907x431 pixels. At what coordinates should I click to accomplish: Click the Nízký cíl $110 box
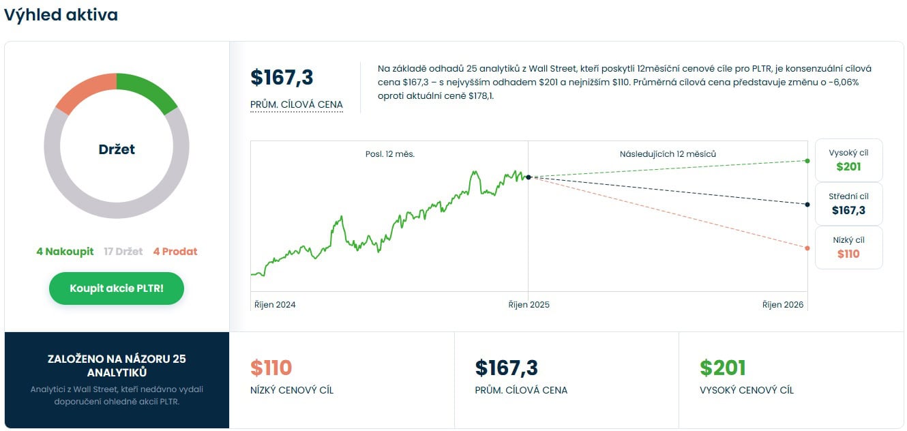point(848,248)
